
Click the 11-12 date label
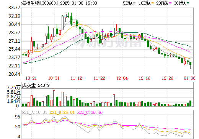tap(77, 78)
